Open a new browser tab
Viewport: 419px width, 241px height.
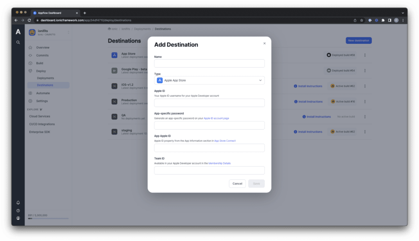(x=85, y=13)
